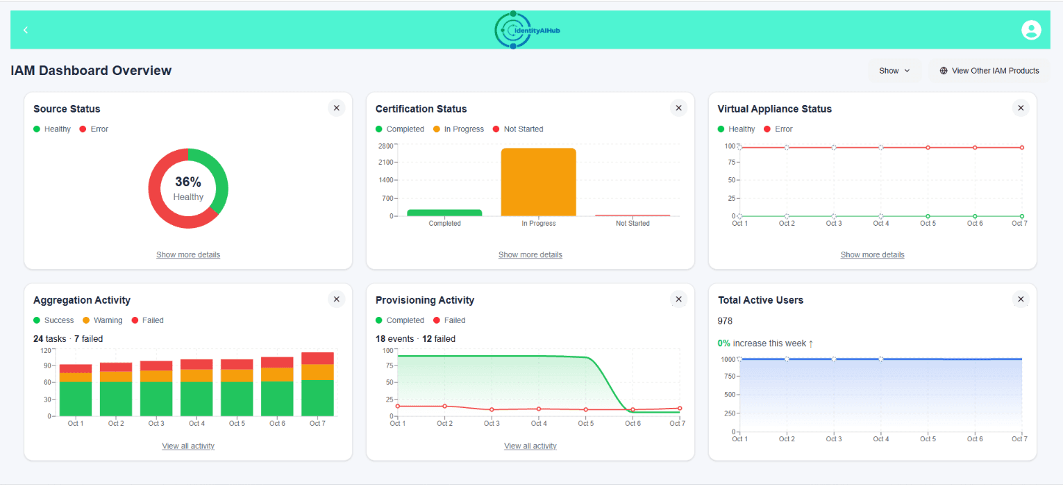Close the Aggregation Activity panel
Viewport: 1063px width, 485px height.
tap(336, 299)
